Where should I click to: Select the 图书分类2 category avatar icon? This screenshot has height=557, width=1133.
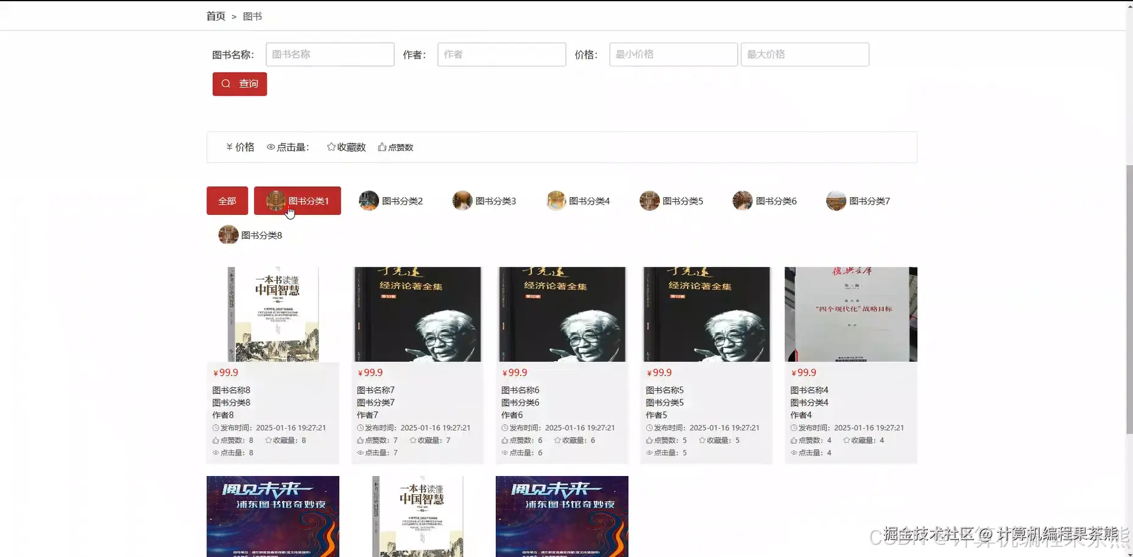pyautogui.click(x=369, y=200)
